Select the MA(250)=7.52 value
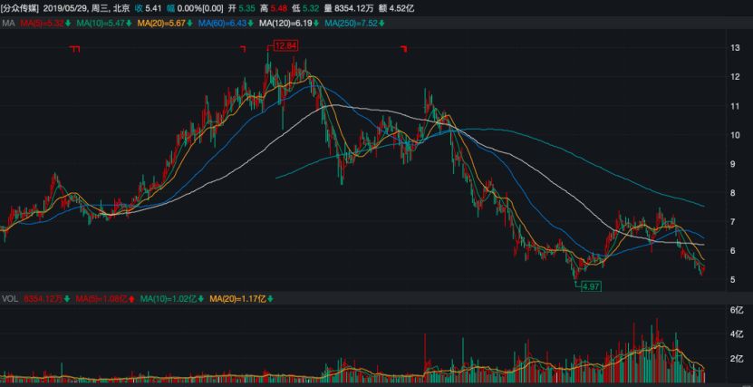The image size is (753, 387). tap(351, 23)
